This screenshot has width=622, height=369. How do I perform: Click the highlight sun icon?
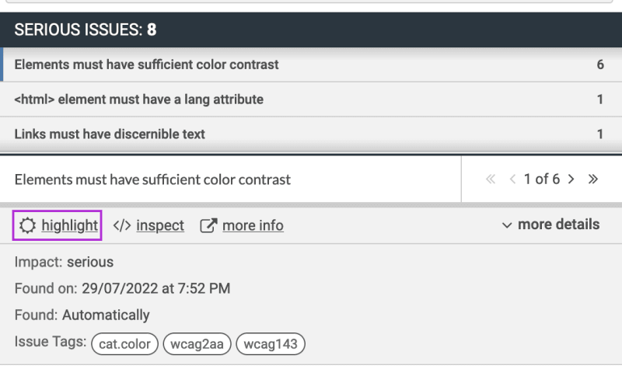point(27,225)
